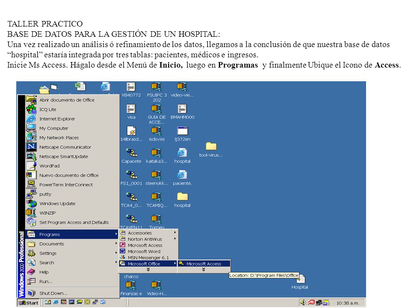Expand the Programs submenu

coord(72,234)
